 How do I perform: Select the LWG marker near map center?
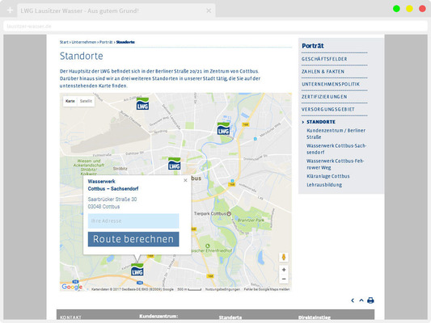pyautogui.click(x=175, y=164)
